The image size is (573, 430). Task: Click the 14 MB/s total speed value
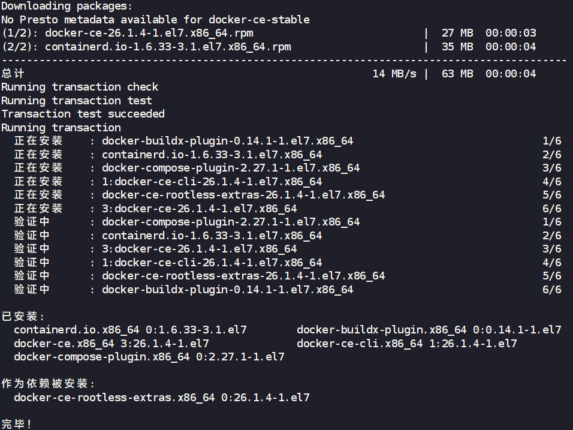tap(394, 74)
